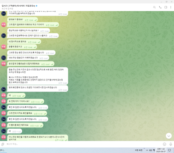
Task: Select message 기다려주심을 부탁드리겠습니다
Action: pos(38,13)
